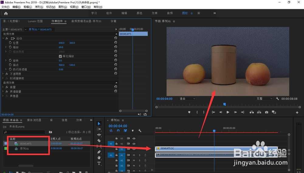The width and height of the screenshot is (304, 173).
Task: Select the 序列 01 project item
Action: pos(24,149)
